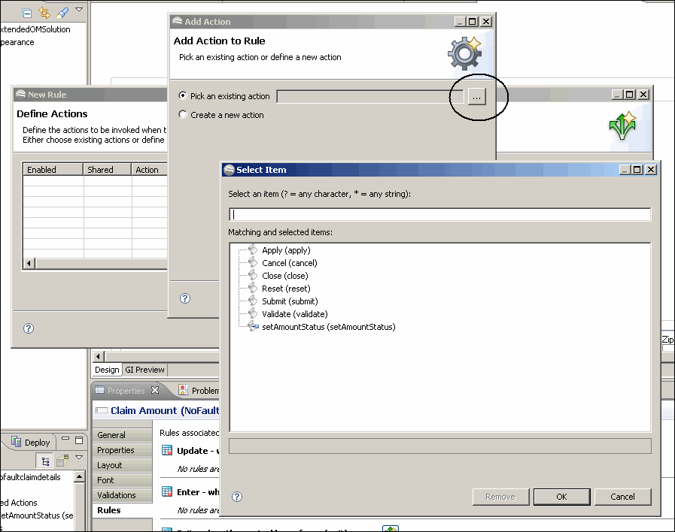The height and width of the screenshot is (532, 675).
Task: Click the Select Item search input field
Action: coord(440,214)
